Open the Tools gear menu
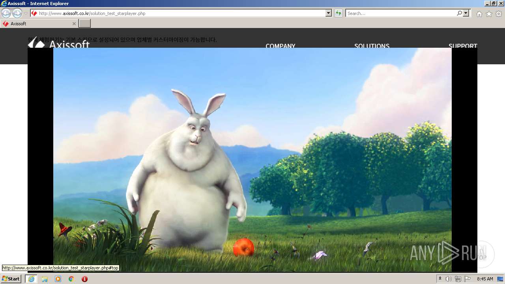 (x=499, y=14)
